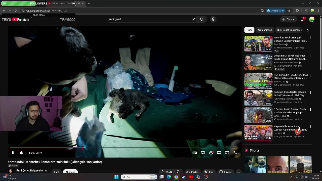Mute the video using the speaker icon
Viewport: 322px width, 181px height.
[21, 153]
